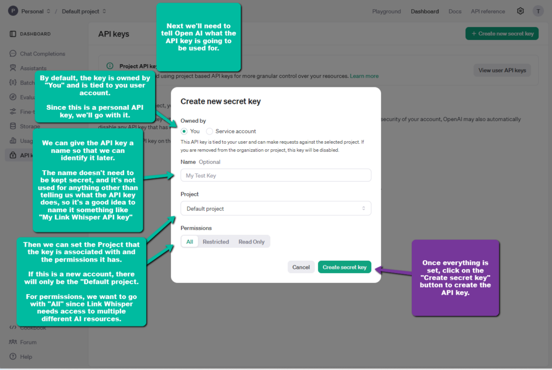Follow the 'Learn more' link
Image resolution: width=552 pixels, height=370 pixels.
pos(364,76)
